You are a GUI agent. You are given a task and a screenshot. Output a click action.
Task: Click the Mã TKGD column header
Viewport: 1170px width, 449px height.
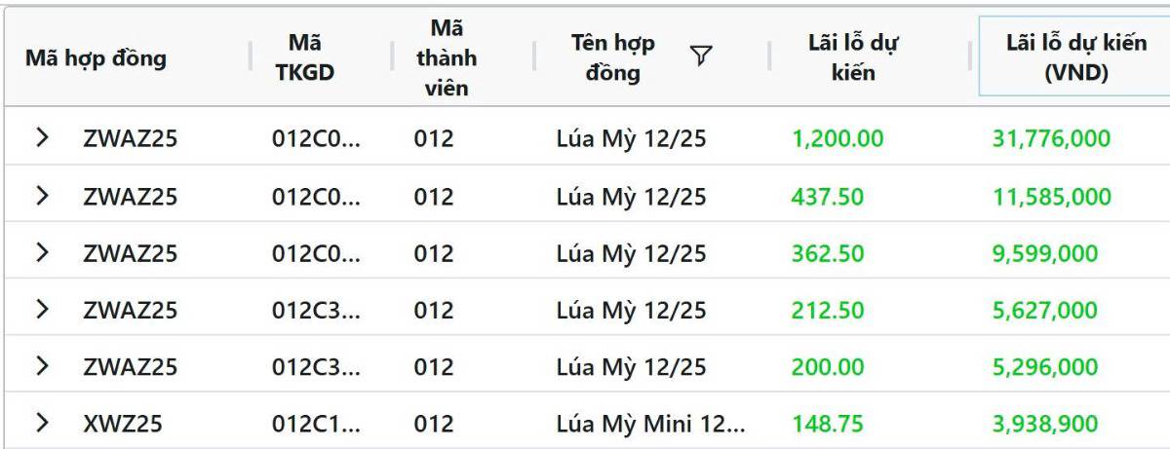[305, 57]
